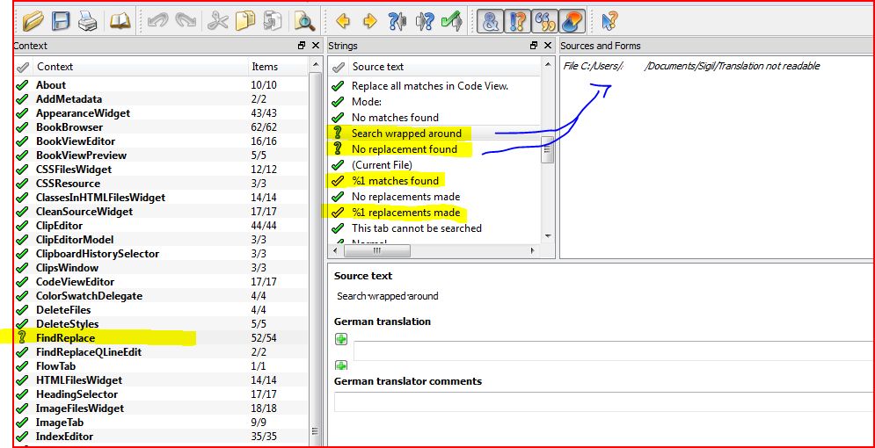The height and width of the screenshot is (448, 875).
Task: Select ClipEditor context row
Action: click(x=160, y=226)
